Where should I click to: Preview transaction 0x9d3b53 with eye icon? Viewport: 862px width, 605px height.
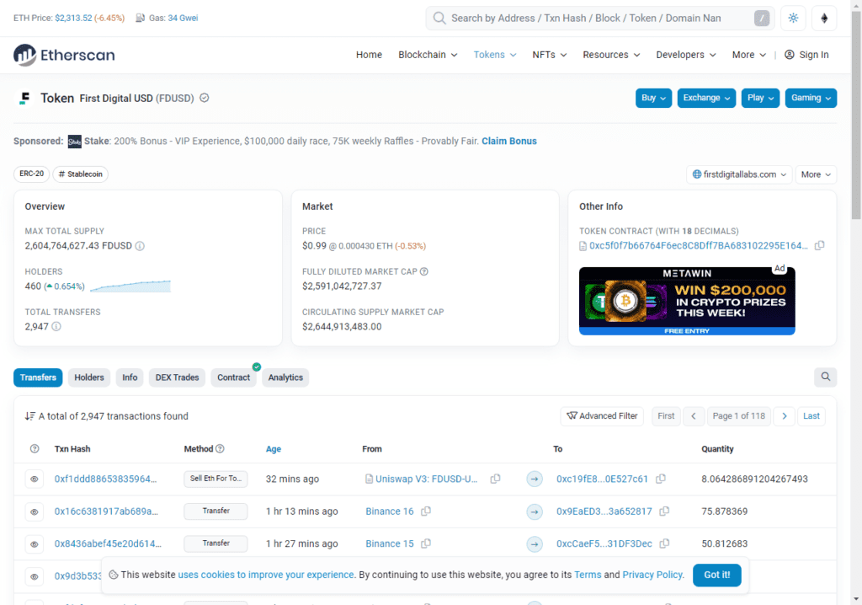coord(34,576)
